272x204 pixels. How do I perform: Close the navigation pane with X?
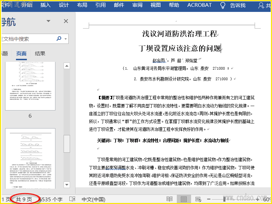[66, 21]
